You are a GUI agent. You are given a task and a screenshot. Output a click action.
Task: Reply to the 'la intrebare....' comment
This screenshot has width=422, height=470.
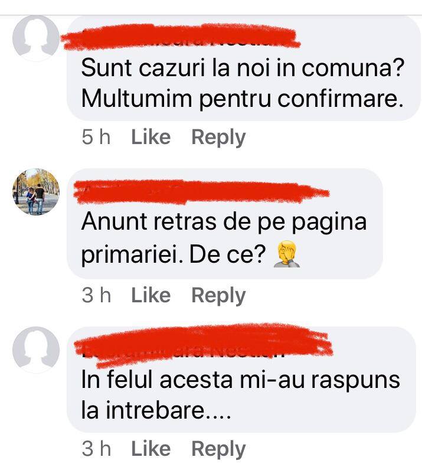(x=218, y=449)
